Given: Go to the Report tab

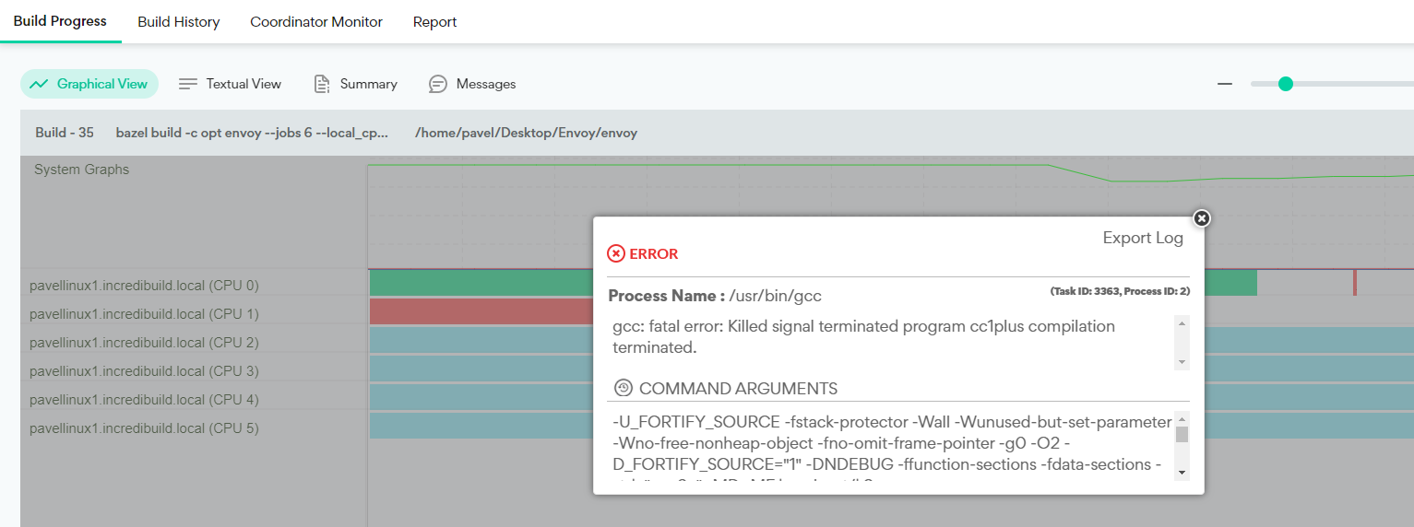Looking at the screenshot, I should [434, 22].
